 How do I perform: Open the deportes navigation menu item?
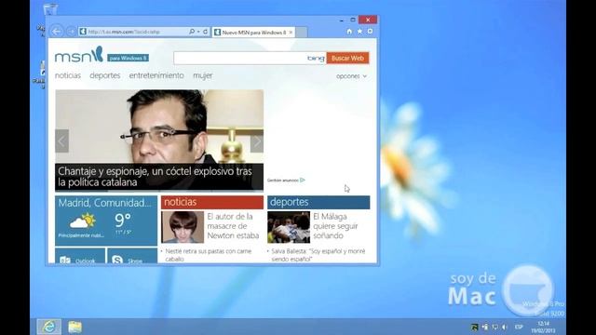pos(105,75)
